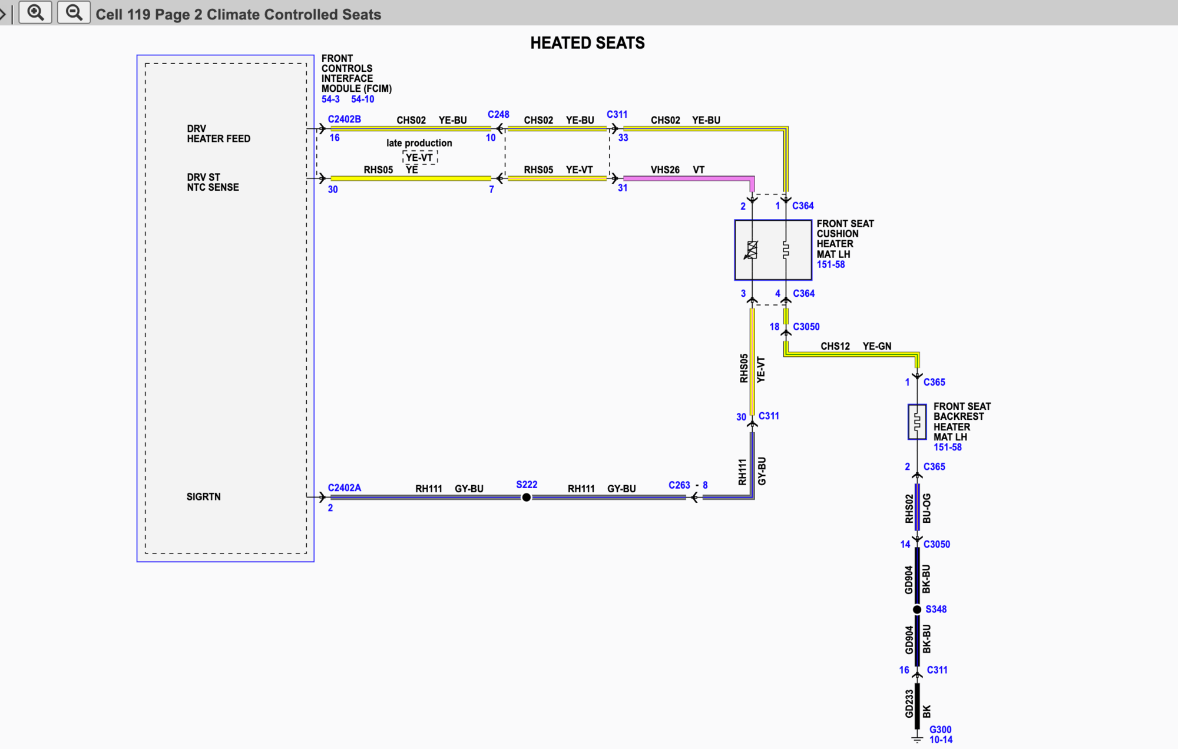1178x749 pixels.
Task: Click the backrest heater mat resistor symbol
Action: pos(917,422)
